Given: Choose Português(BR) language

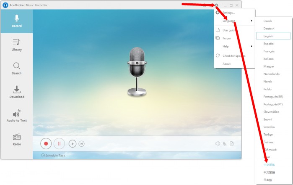Looking at the screenshot, I should tap(273, 97).
